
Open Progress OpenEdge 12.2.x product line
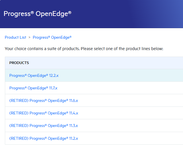pyautogui.click(x=34, y=75)
